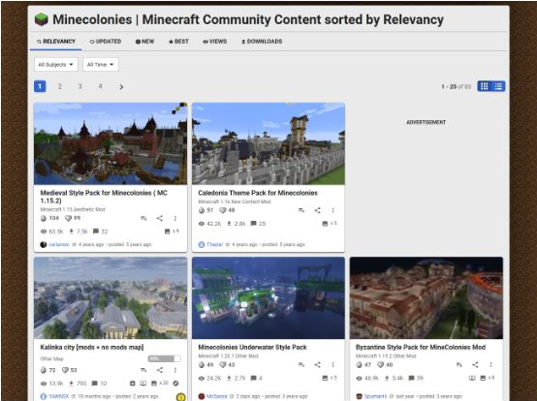Screen dimensions: 537x401
Task: Open the Kalinka city thumbnail image
Action: pos(111,298)
